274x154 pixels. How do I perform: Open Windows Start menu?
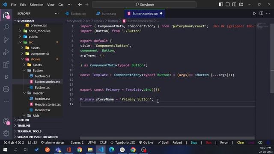5,150
